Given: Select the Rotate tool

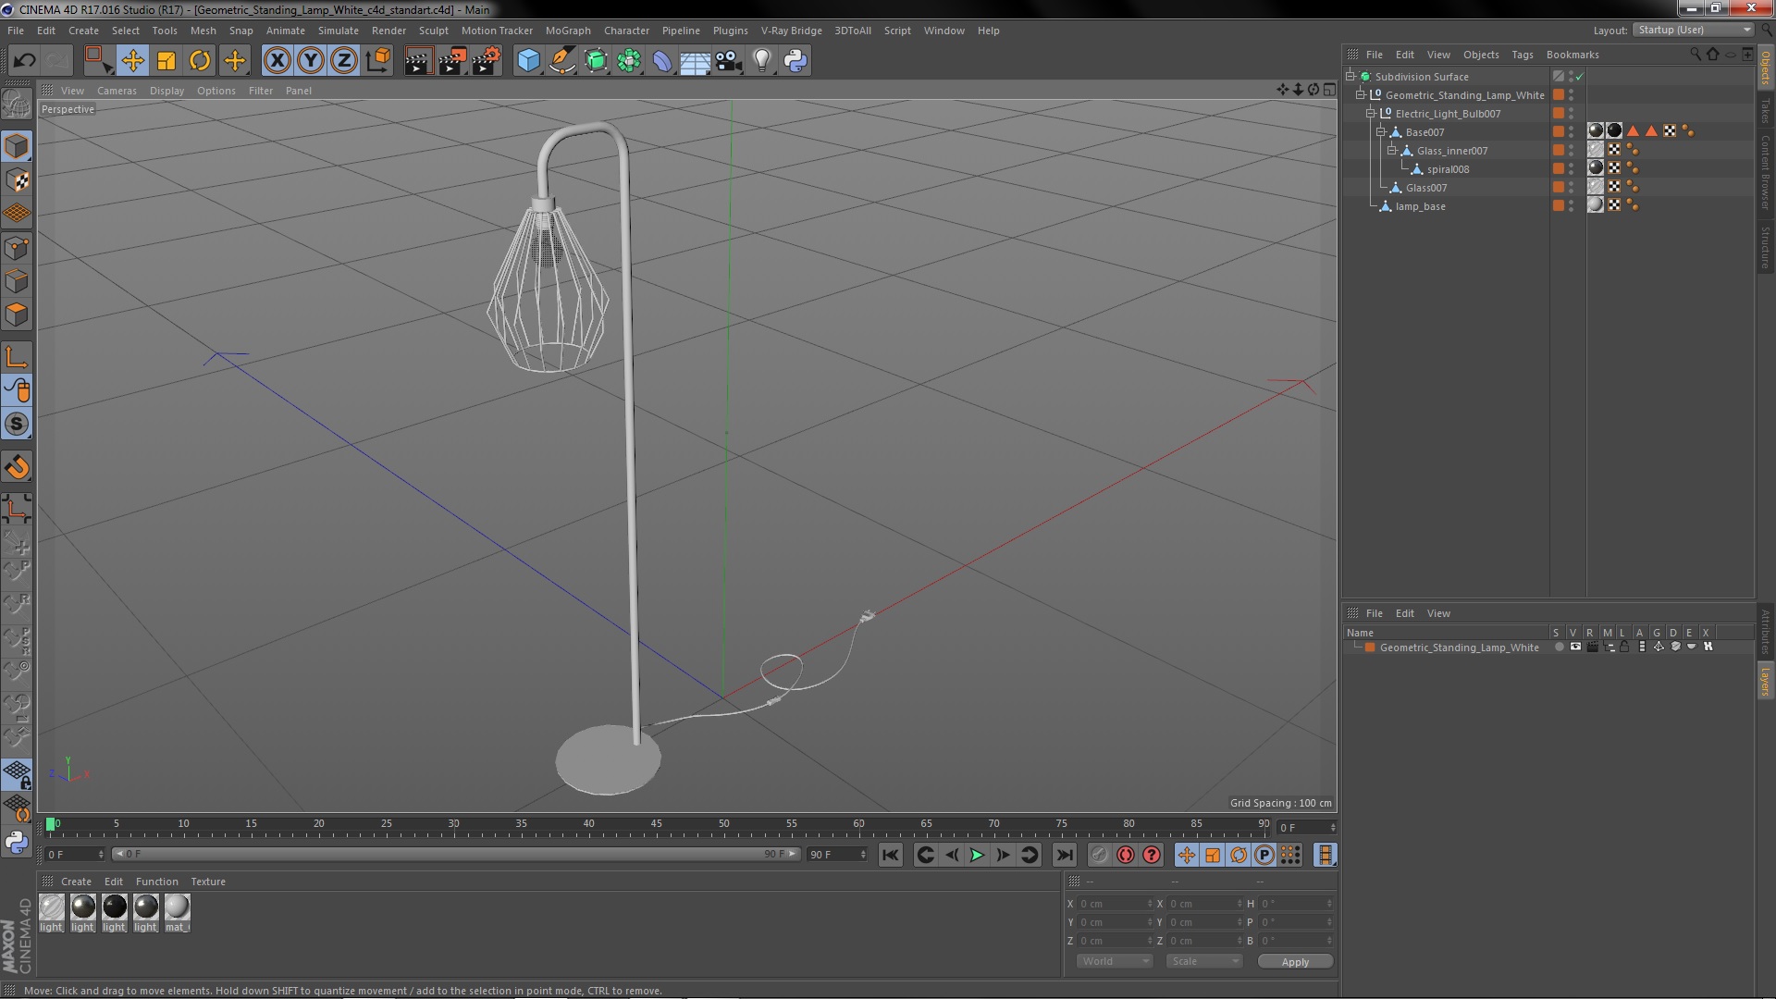Looking at the screenshot, I should (200, 61).
